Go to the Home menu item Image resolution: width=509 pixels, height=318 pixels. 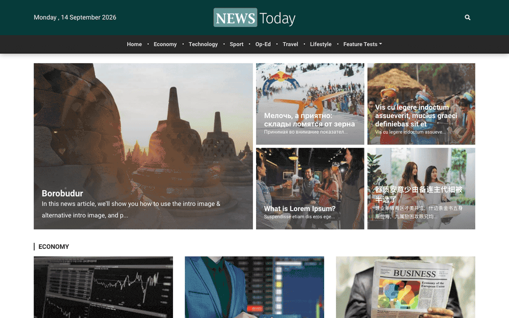tap(134, 44)
